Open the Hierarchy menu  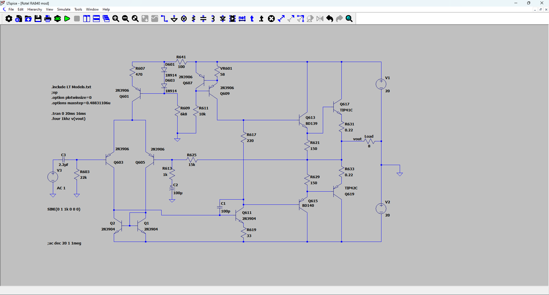[35, 9]
